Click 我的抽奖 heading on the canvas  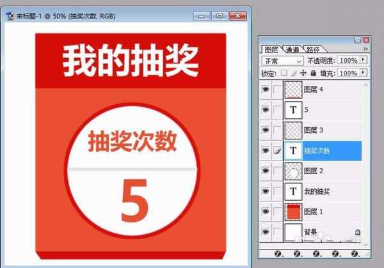(x=131, y=61)
